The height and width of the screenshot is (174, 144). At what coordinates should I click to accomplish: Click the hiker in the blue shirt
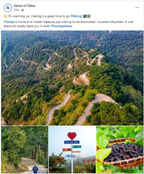coord(36,169)
